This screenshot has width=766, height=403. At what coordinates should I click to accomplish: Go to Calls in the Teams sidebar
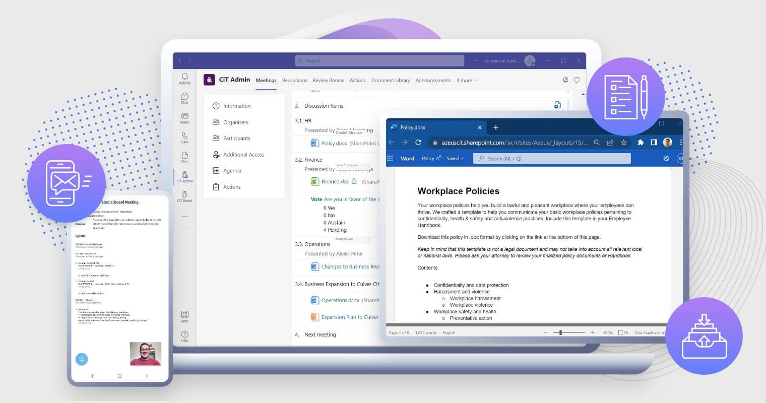184,137
